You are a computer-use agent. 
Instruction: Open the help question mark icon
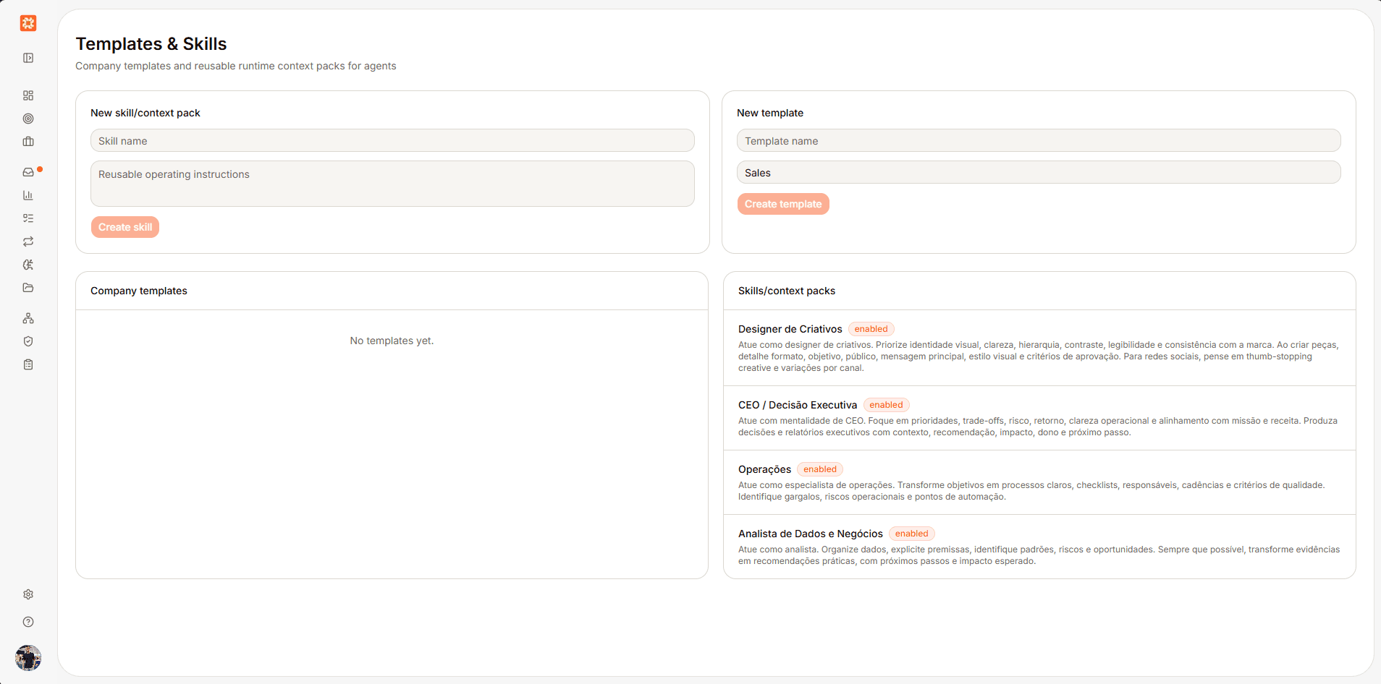pos(28,622)
